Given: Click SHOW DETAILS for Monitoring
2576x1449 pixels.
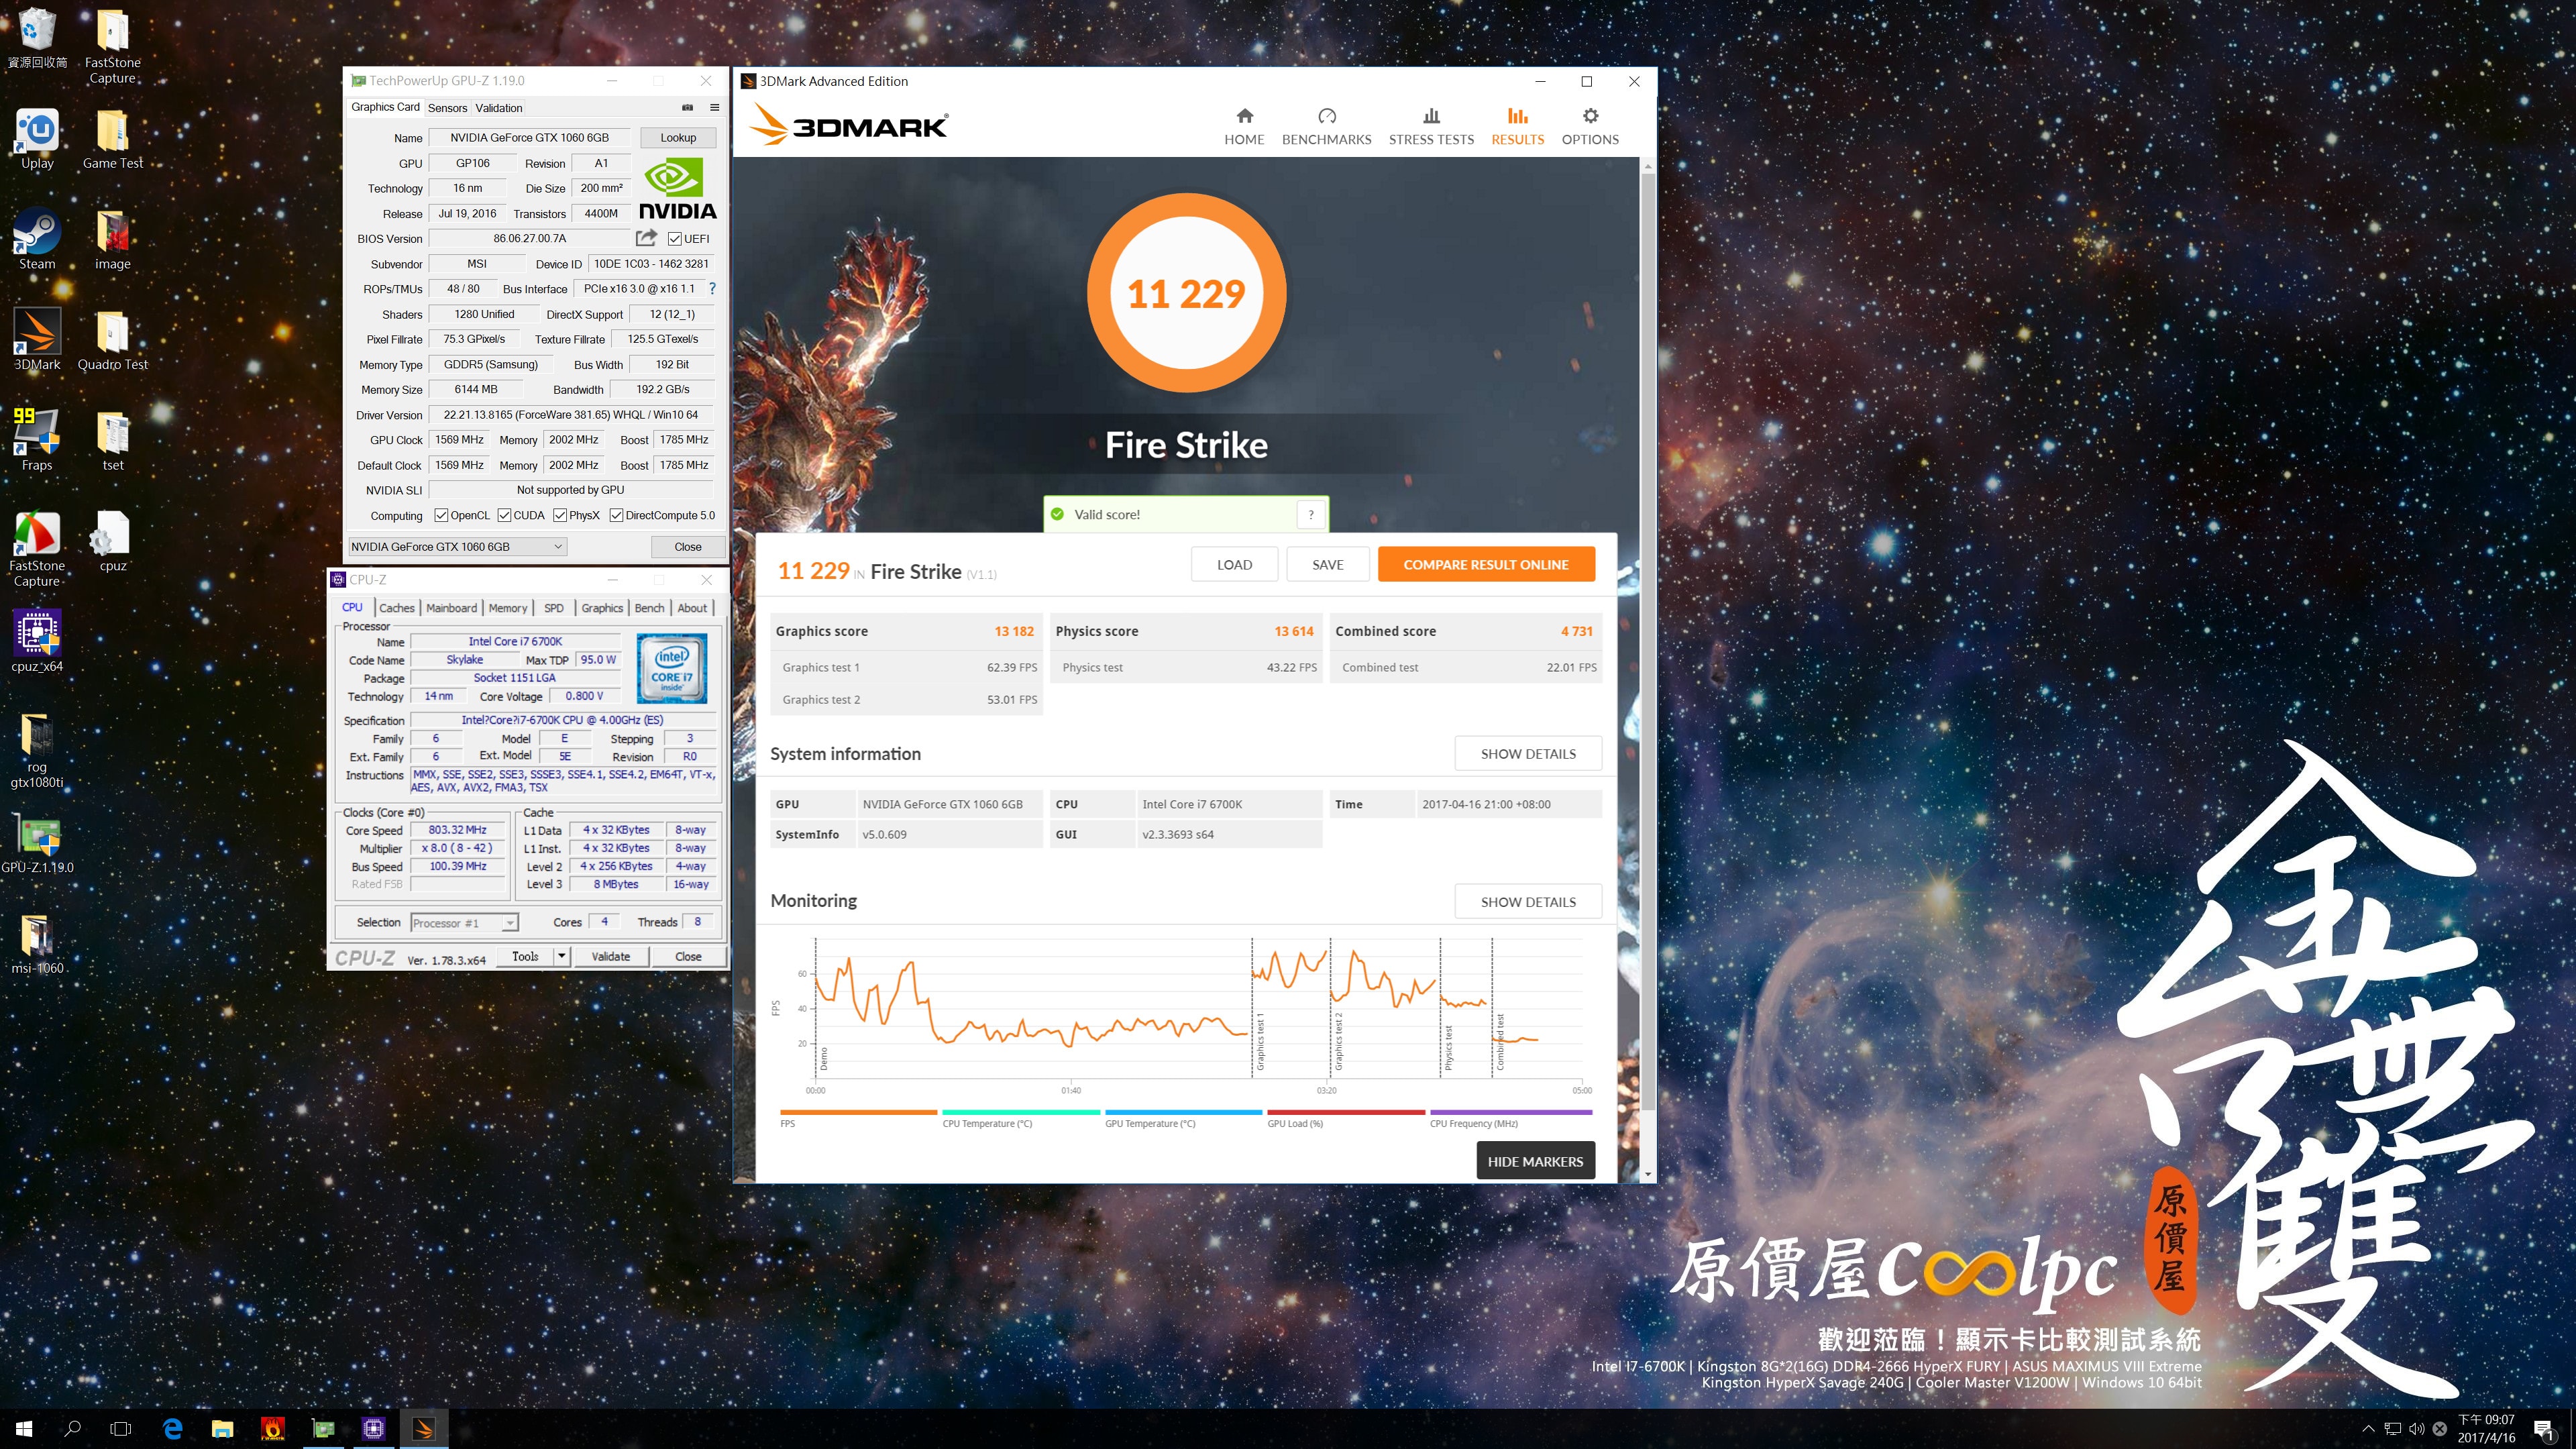Looking at the screenshot, I should tap(1527, 901).
